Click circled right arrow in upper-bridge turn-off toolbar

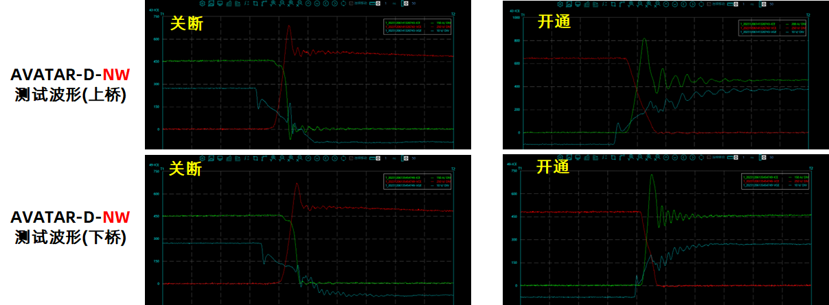tap(334, 3)
